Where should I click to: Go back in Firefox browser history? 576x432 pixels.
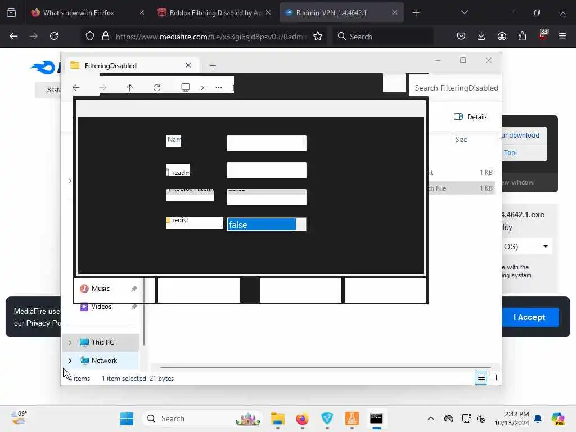click(x=13, y=36)
